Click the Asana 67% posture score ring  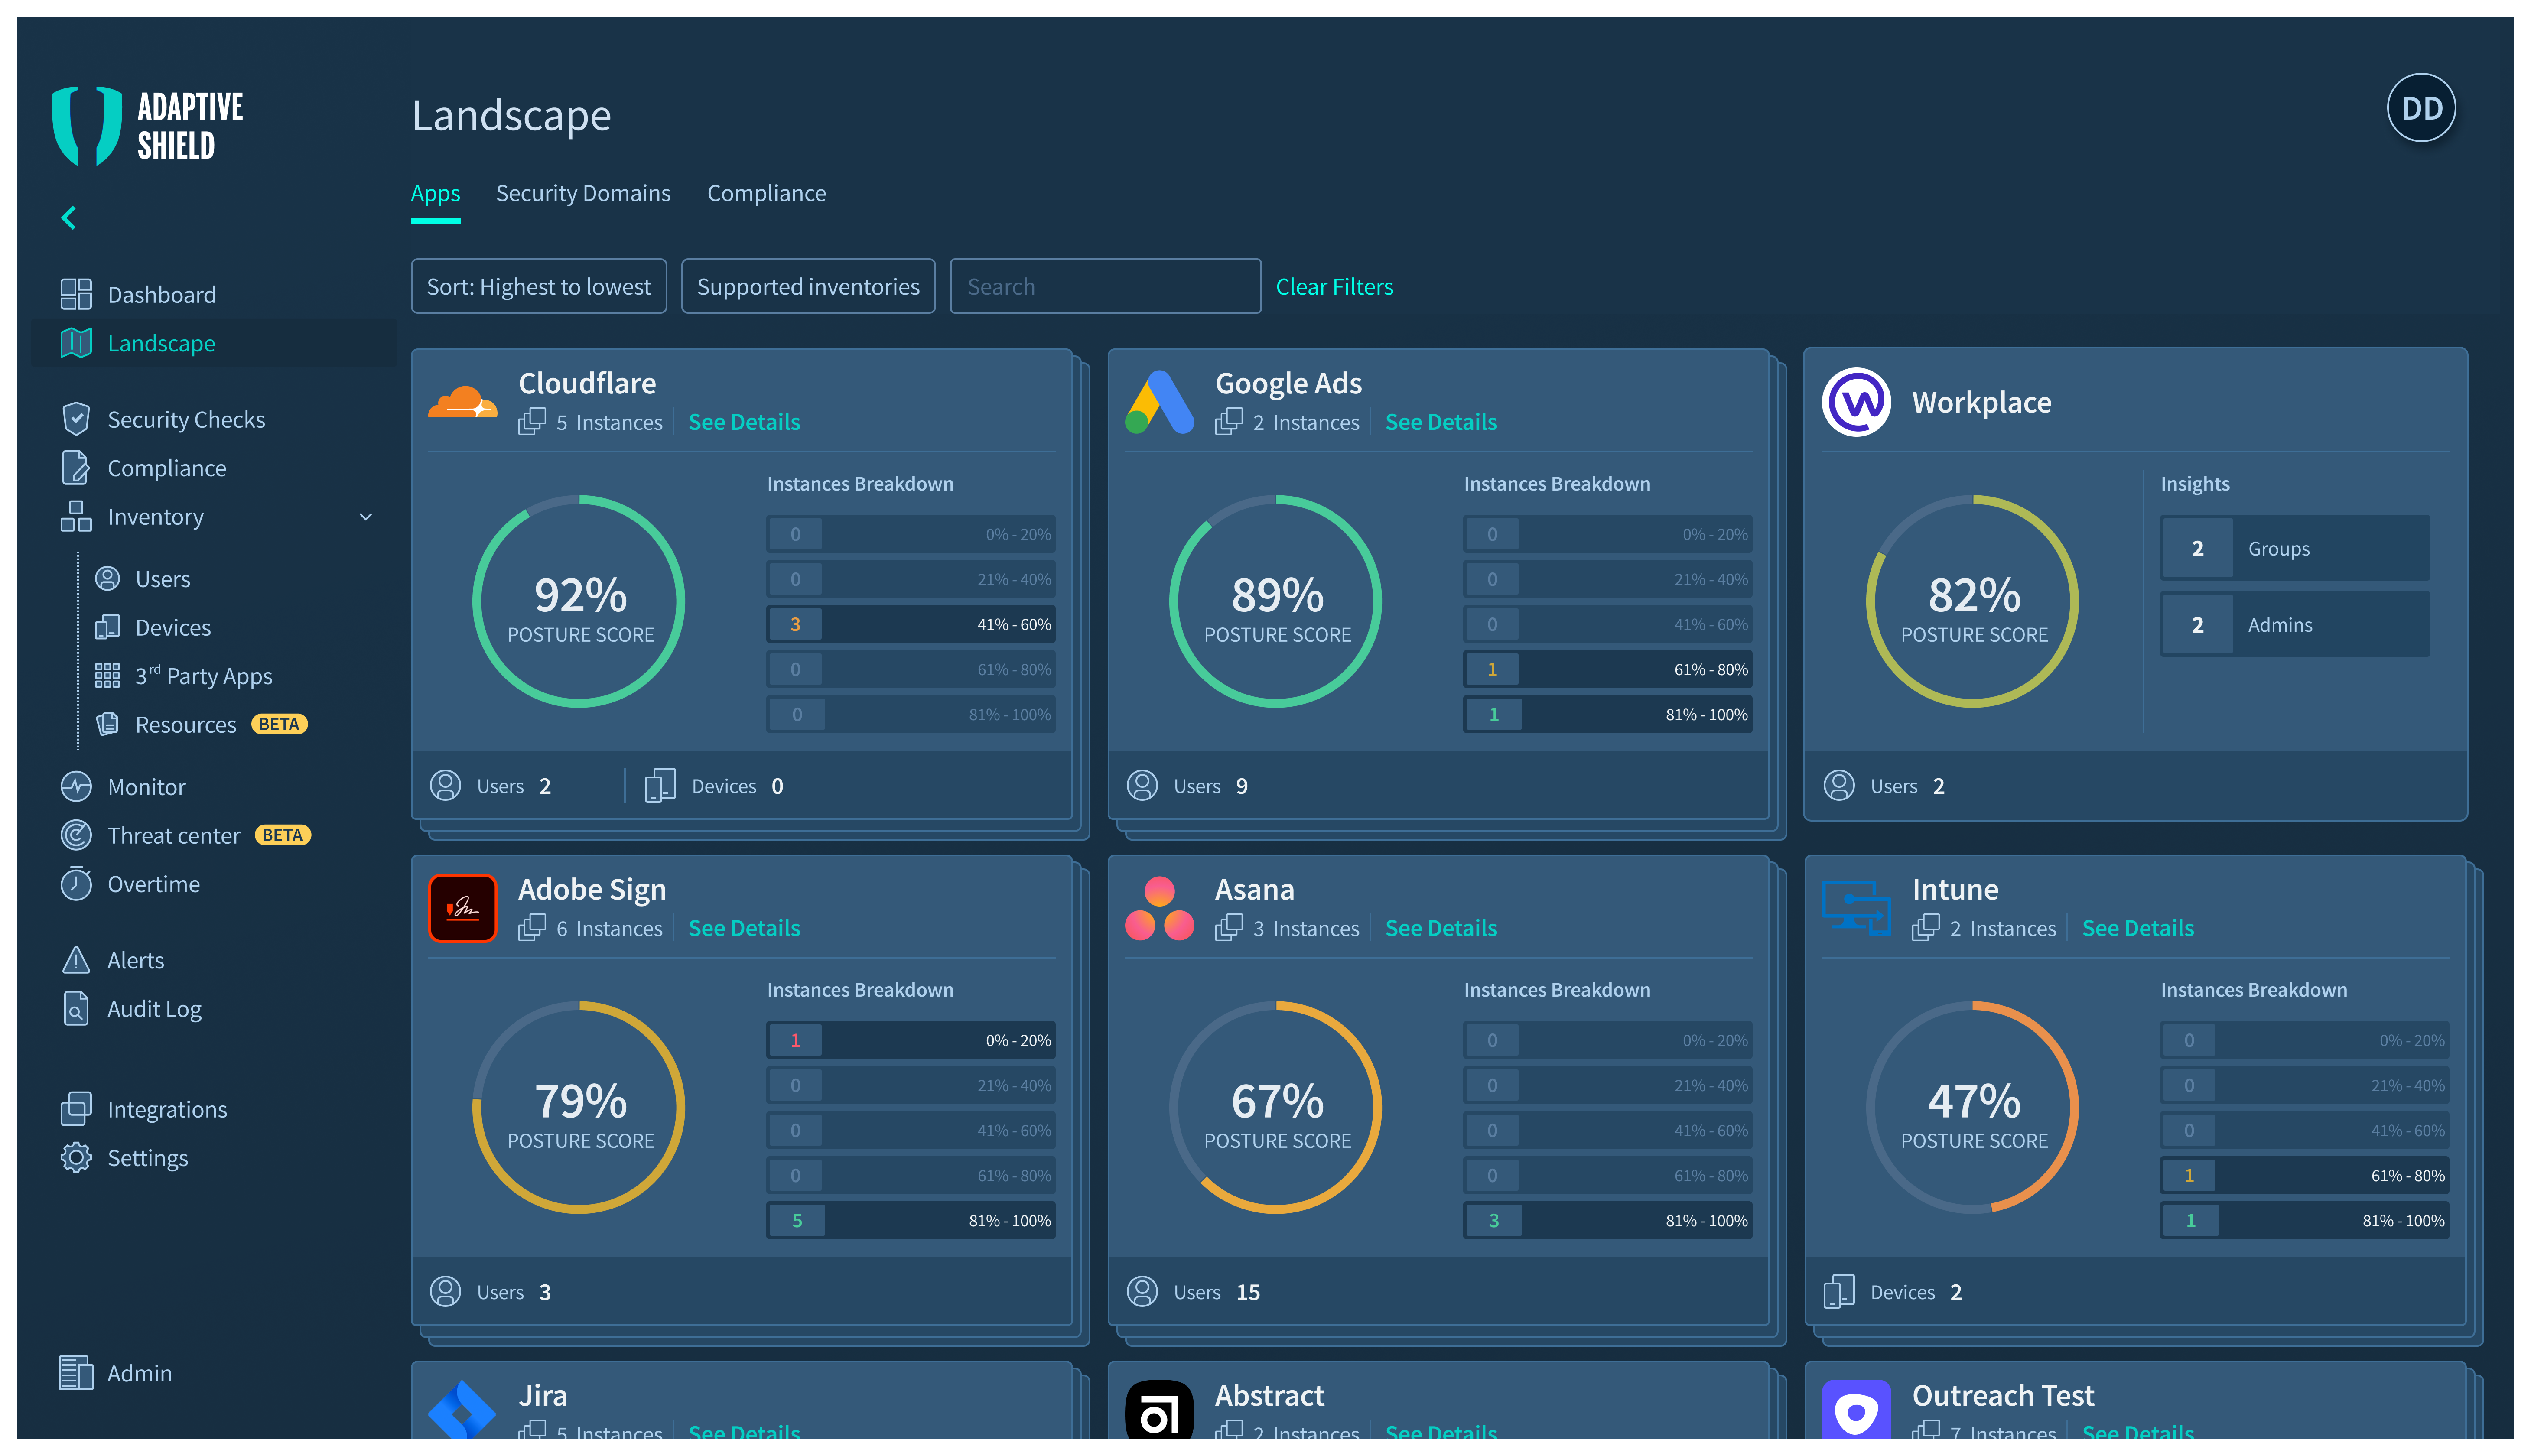(1276, 1107)
